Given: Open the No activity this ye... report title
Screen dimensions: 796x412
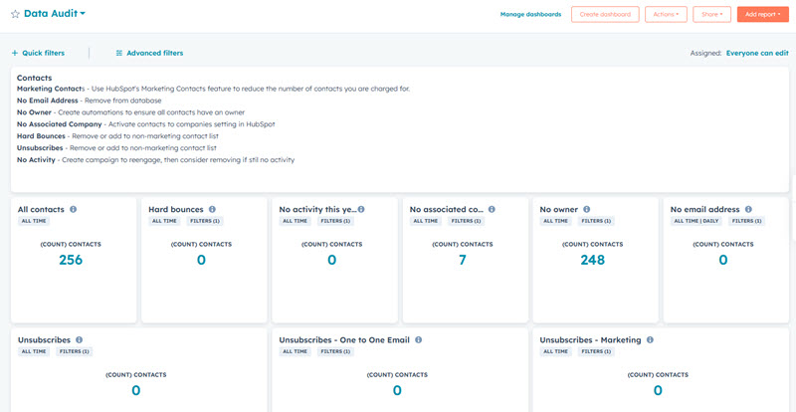Looking at the screenshot, I should (317, 209).
